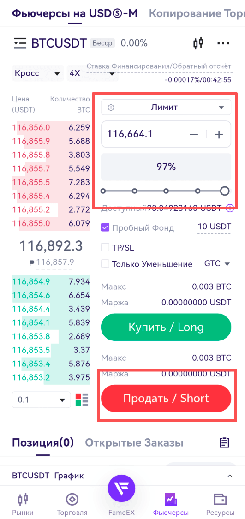Enable the TP/SL checkbox

coord(105,247)
